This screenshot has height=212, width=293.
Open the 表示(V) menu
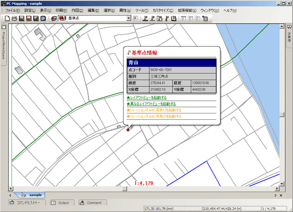pos(46,11)
